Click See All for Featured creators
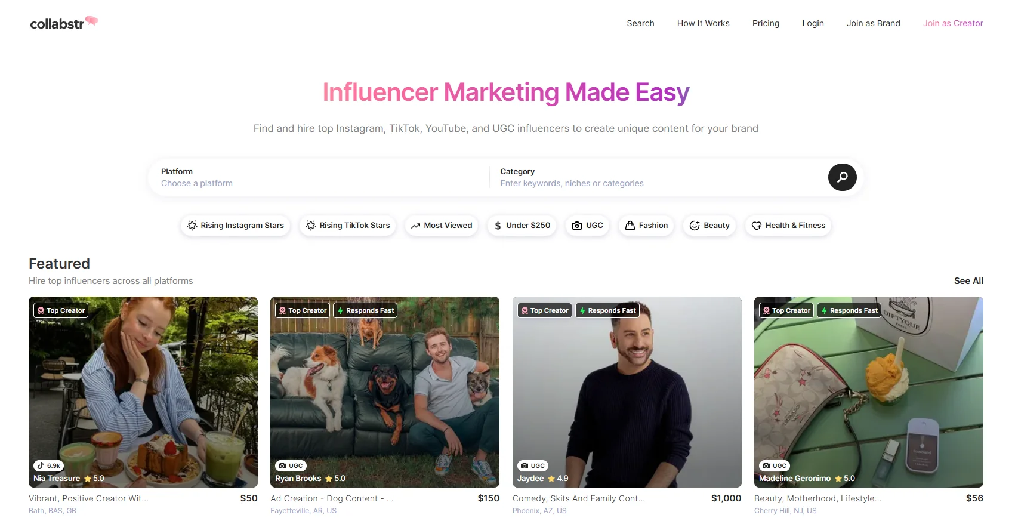The height and width of the screenshot is (518, 1015). coord(968,281)
